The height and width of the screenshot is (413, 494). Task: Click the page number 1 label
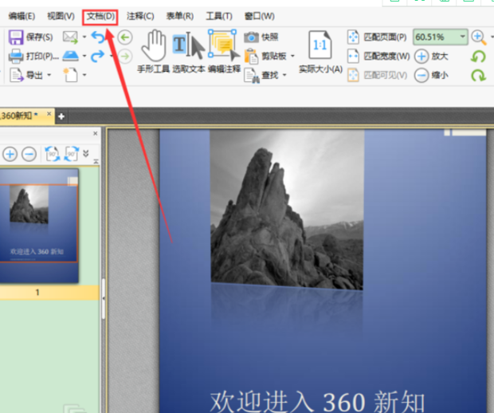pos(37,293)
